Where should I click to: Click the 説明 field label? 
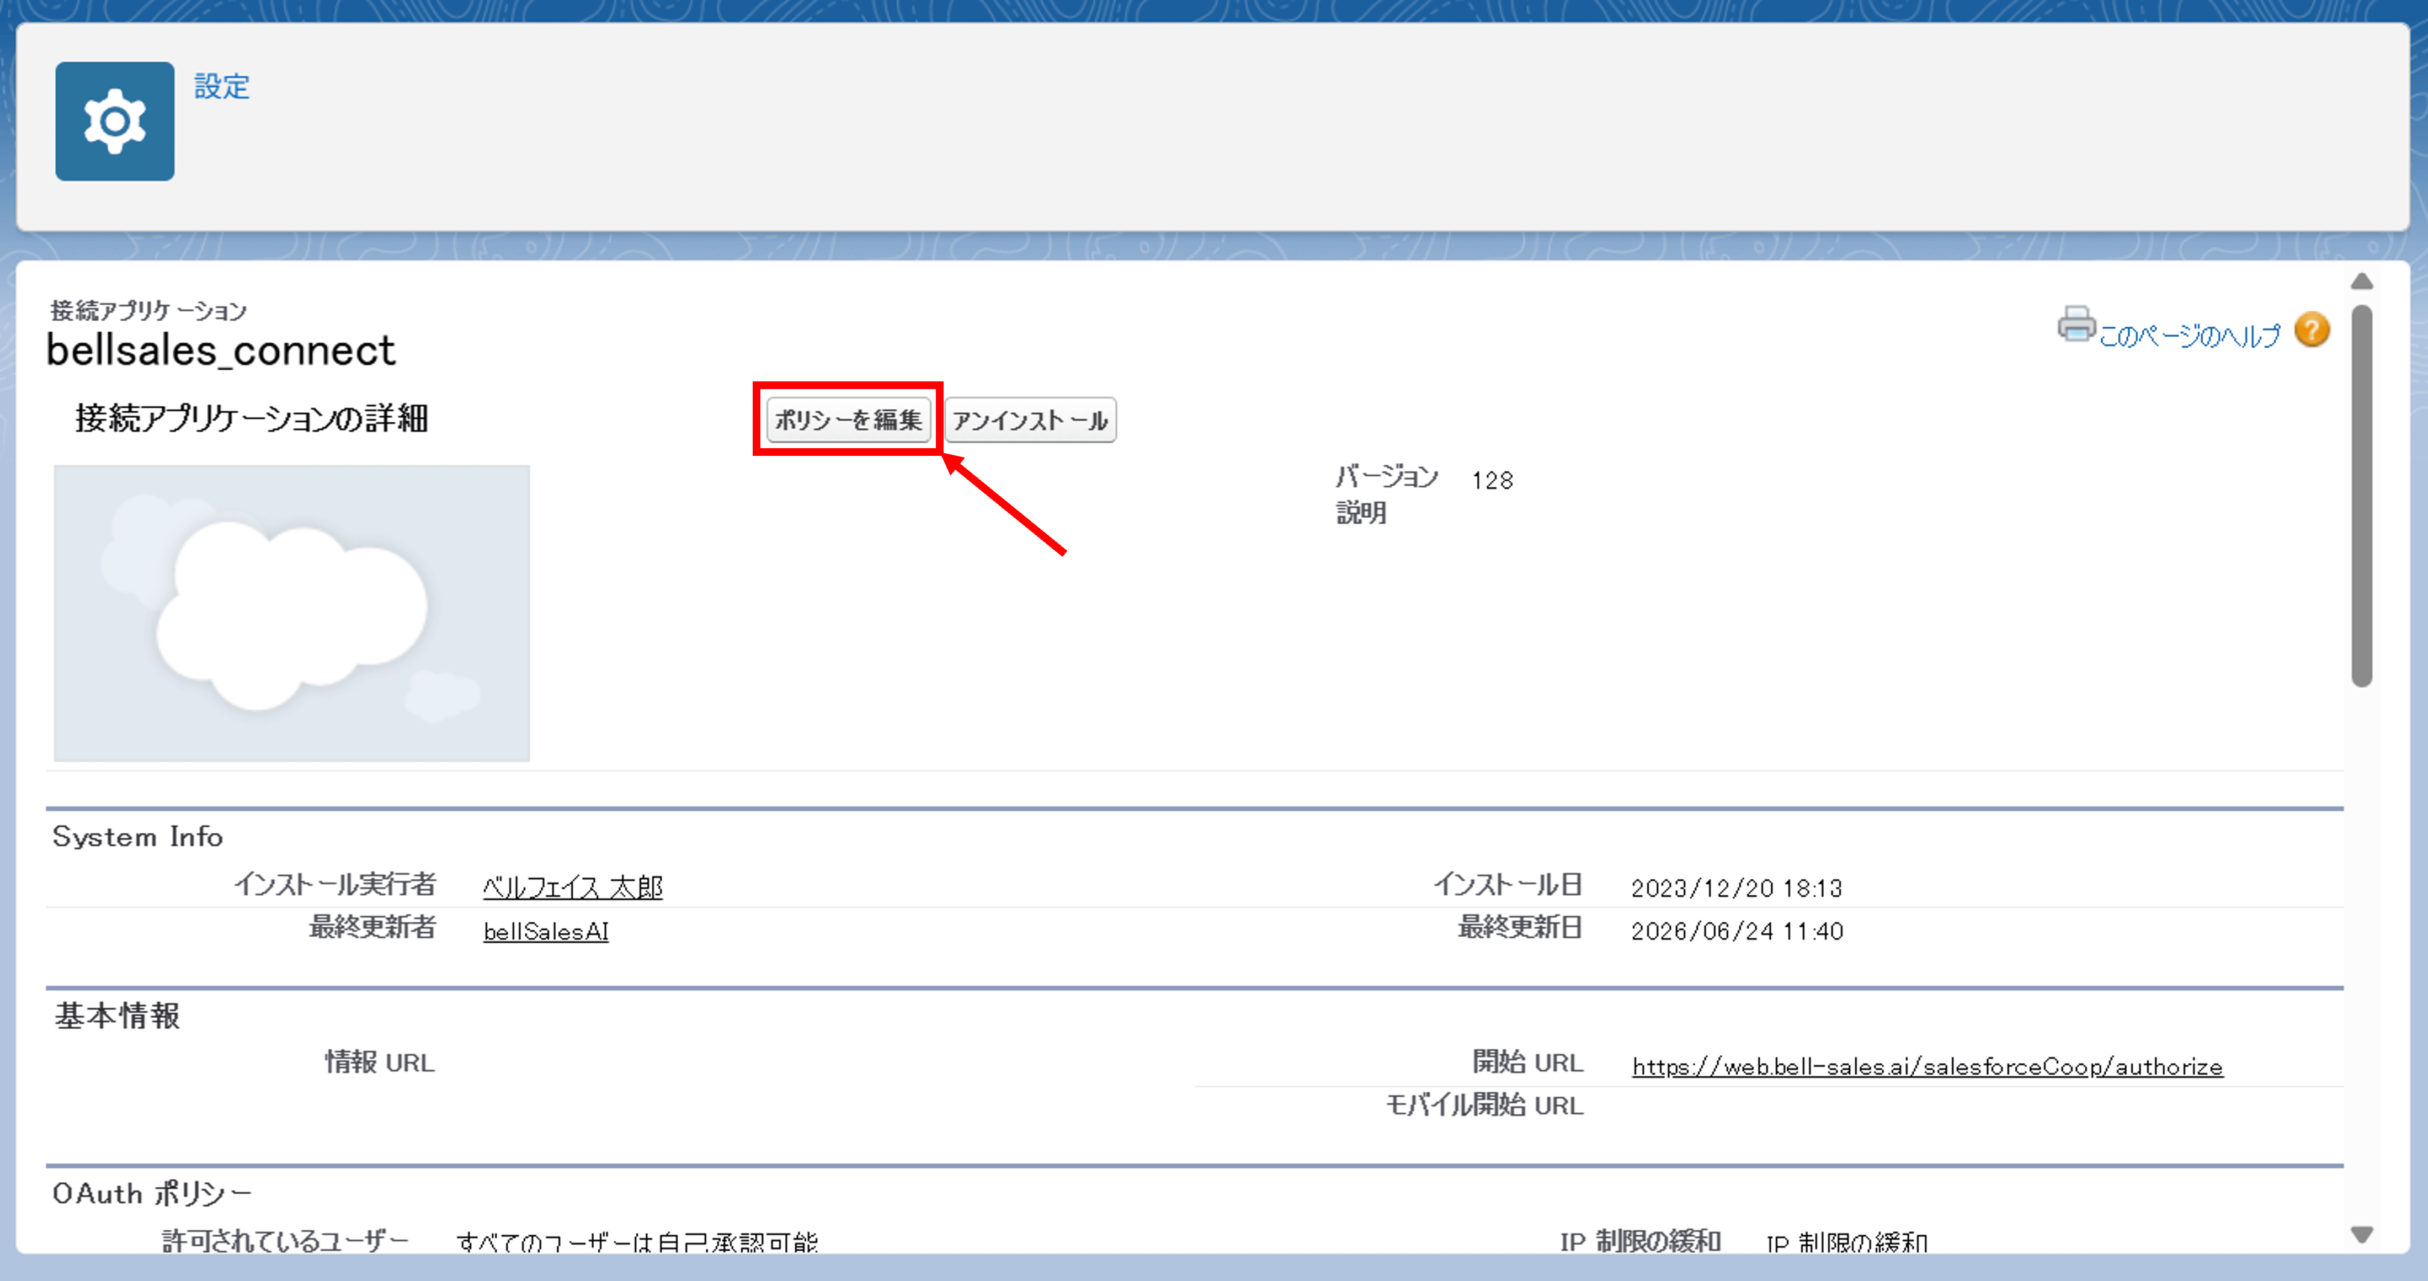1361,513
